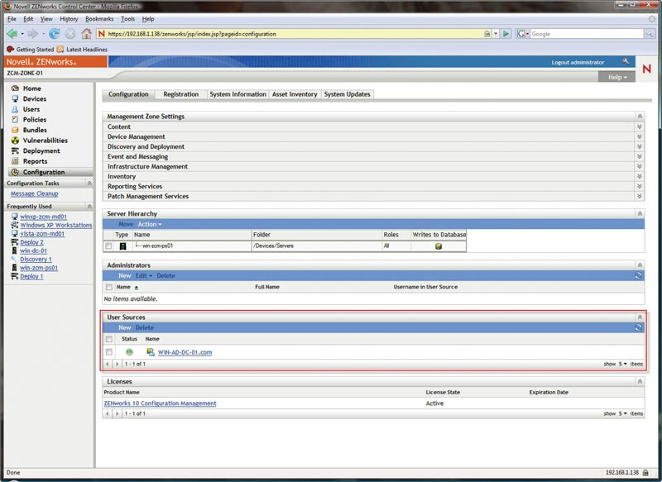
Task: Sort Administrators by the Name column header
Action: pyautogui.click(x=123, y=287)
